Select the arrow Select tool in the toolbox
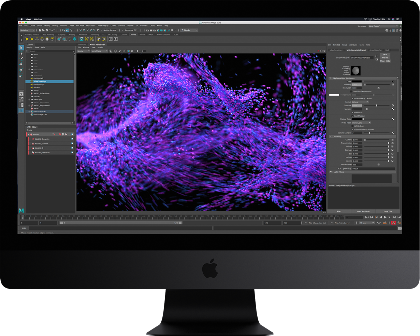 [x=21, y=48]
